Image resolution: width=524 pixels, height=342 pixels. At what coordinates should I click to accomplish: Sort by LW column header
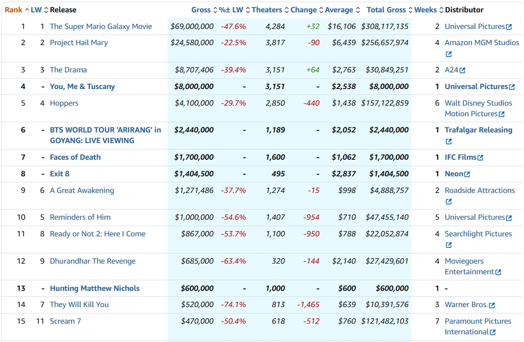click(x=36, y=10)
